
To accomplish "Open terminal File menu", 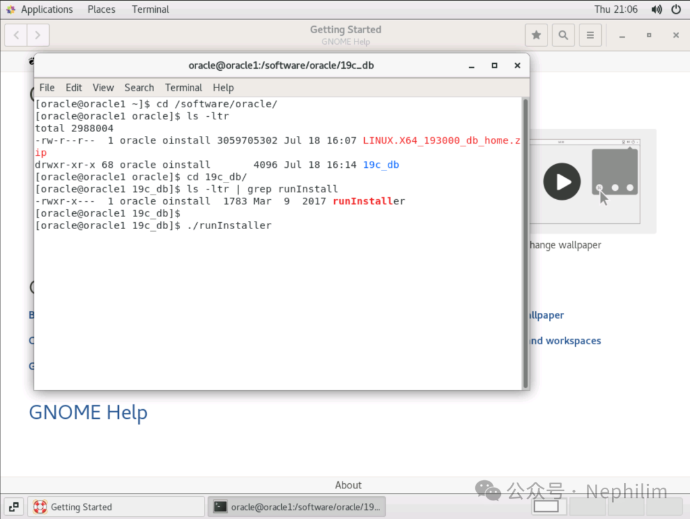I will 47,87.
